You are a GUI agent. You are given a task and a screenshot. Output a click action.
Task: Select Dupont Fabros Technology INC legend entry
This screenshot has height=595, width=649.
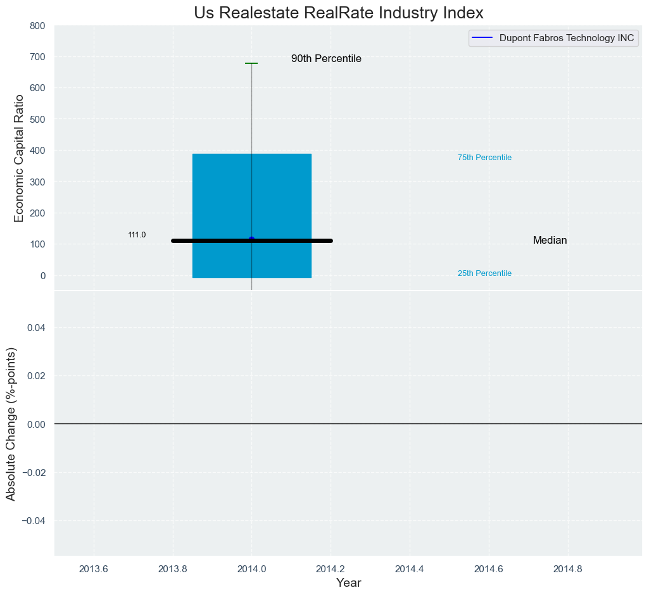click(566, 38)
